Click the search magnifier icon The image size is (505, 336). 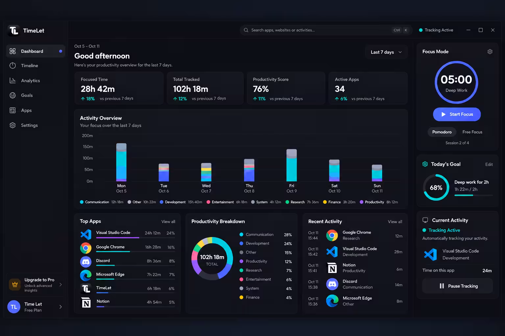click(x=246, y=30)
